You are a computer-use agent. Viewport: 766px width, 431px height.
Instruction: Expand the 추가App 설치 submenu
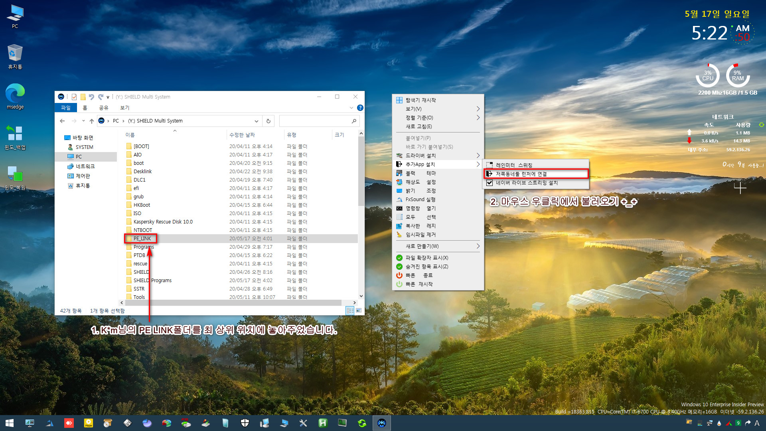[438, 164]
